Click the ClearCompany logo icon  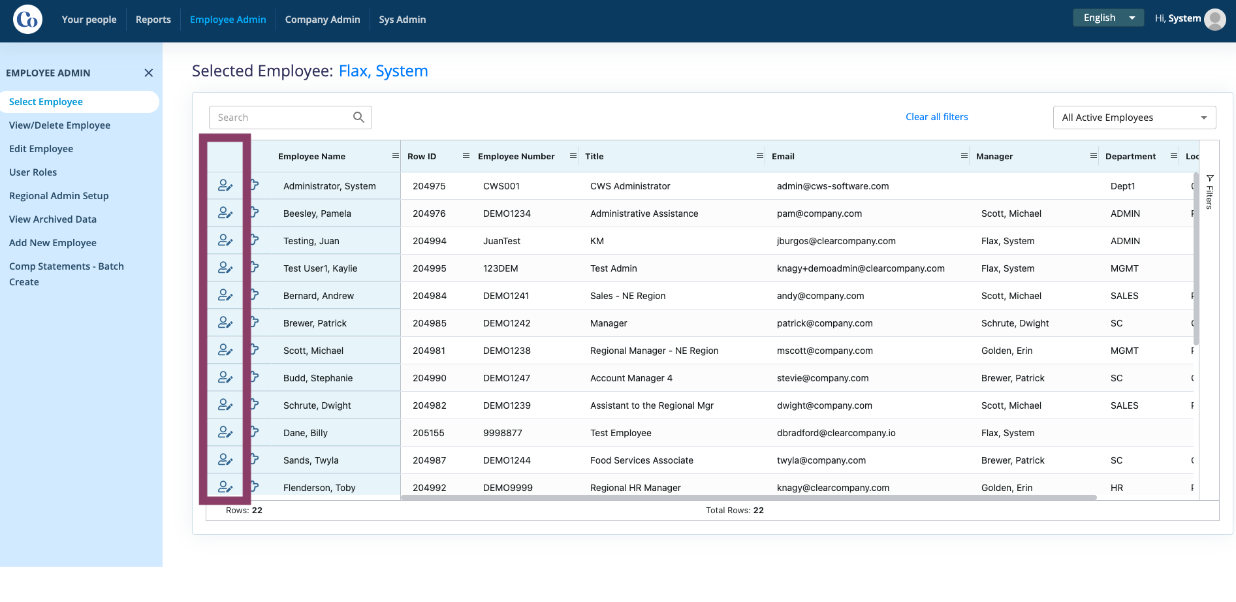(28, 20)
